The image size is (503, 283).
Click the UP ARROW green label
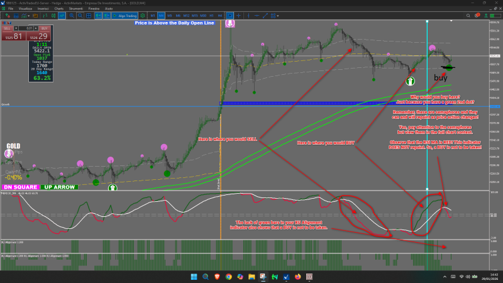(x=59, y=187)
